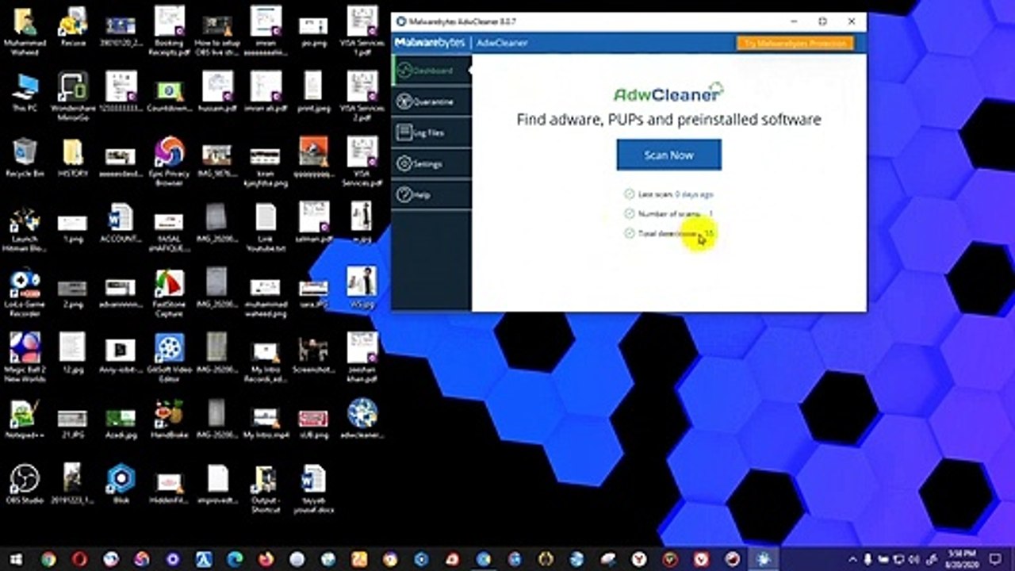Screen dimensions: 1015x571
Task: Select the OBS Studio desktop shortcut
Action: click(x=25, y=484)
